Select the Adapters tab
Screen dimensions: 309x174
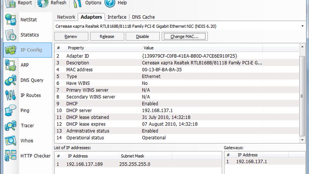[x=91, y=17]
